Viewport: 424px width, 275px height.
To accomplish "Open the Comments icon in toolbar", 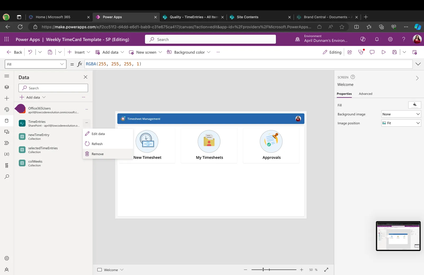I will pos(372,52).
